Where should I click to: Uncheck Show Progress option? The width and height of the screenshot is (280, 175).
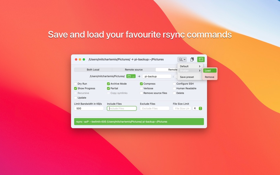pos(75,88)
